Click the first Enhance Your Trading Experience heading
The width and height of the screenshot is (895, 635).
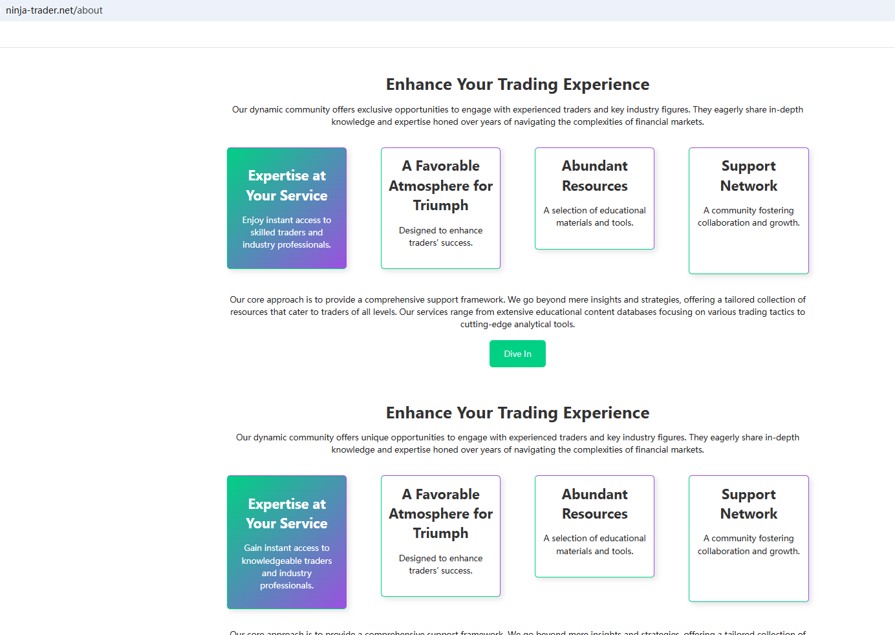click(x=517, y=85)
